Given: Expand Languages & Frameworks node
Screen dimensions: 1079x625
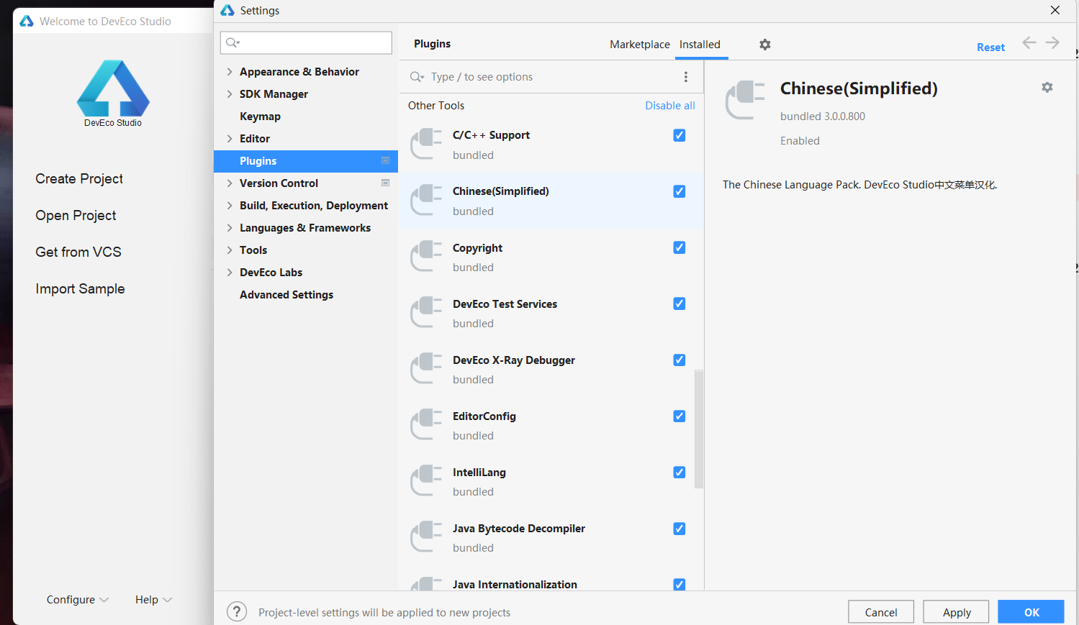Looking at the screenshot, I should click(x=230, y=228).
